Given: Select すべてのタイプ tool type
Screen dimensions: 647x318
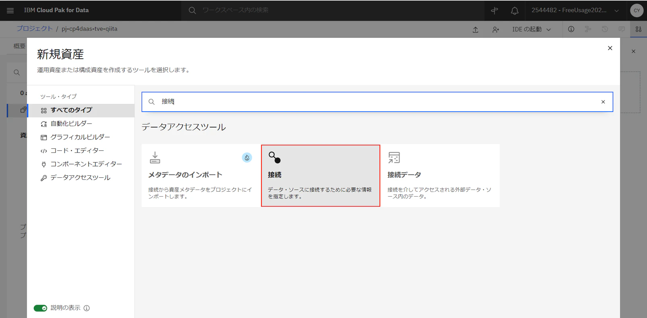Looking at the screenshot, I should coord(81,110).
